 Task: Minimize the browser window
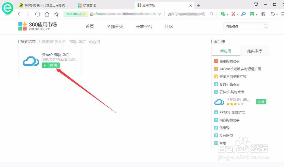pos(266,4)
